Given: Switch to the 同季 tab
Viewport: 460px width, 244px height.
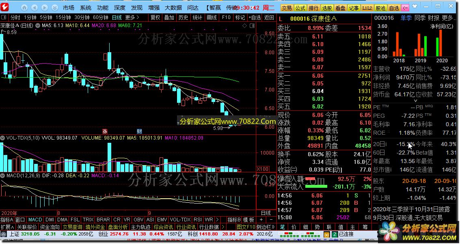Looking at the screenshot, I should (420, 18).
